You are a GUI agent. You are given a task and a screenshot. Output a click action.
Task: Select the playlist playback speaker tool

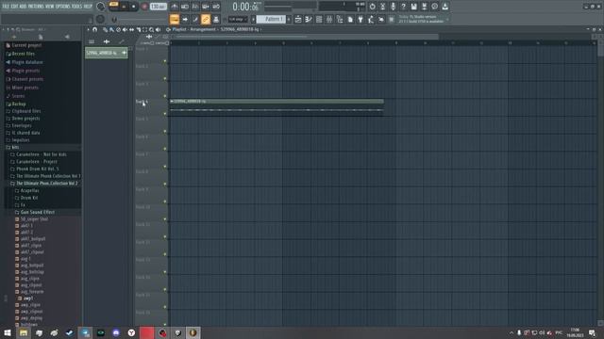pos(158,29)
